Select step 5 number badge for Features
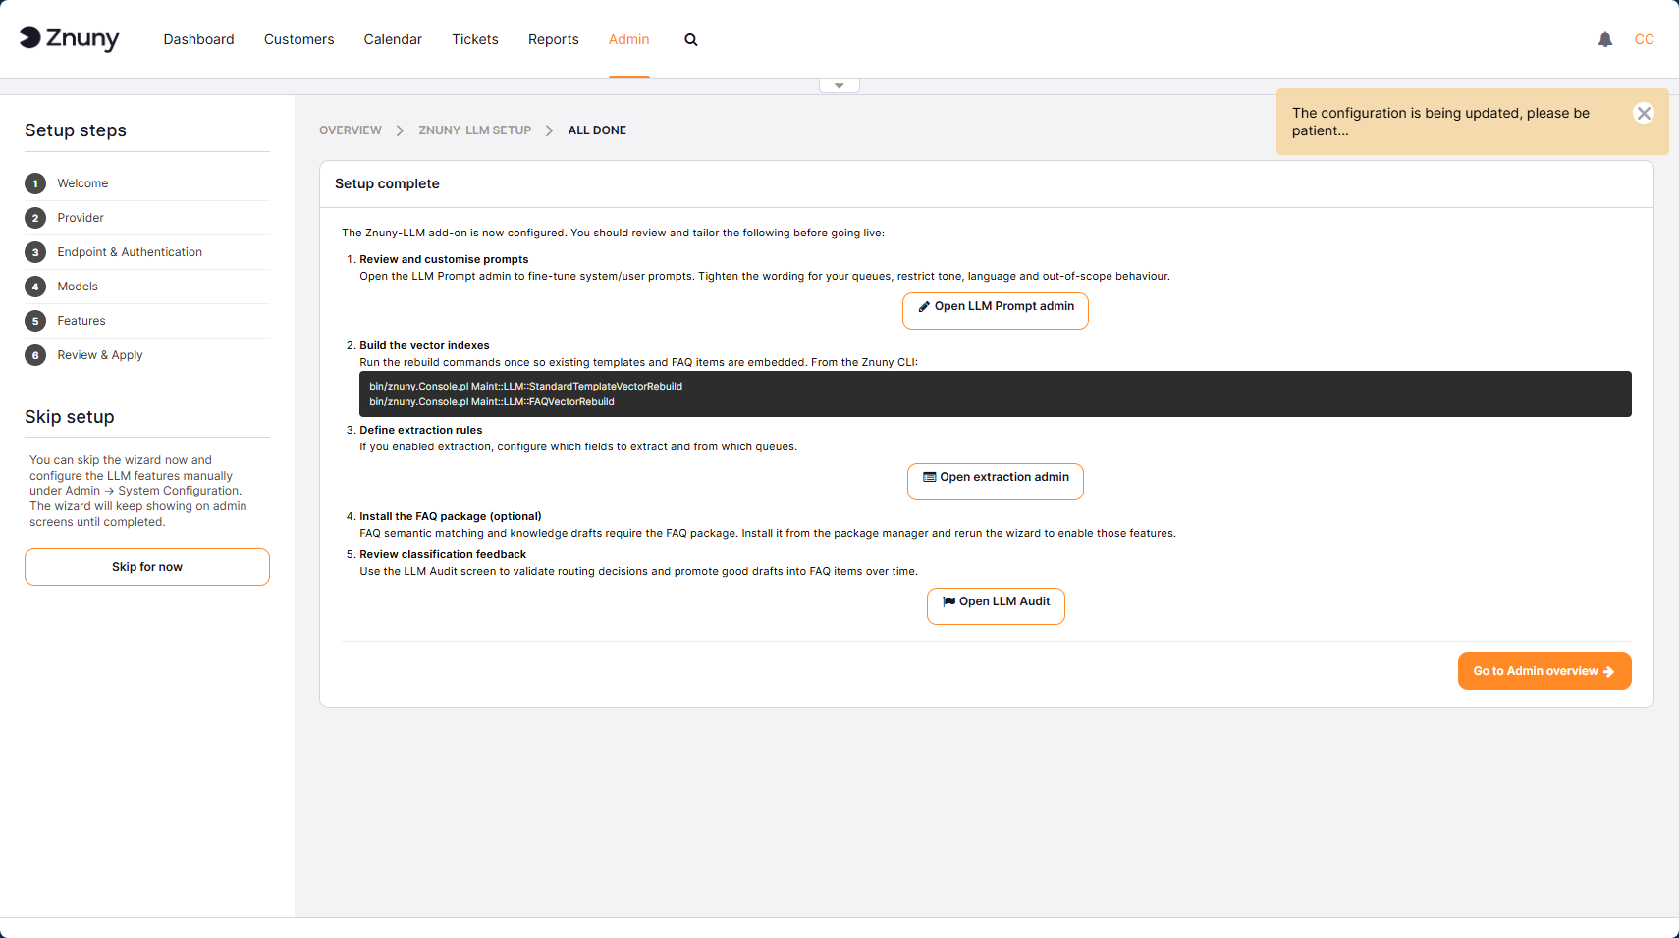Viewport: 1679px width, 938px height. [x=35, y=321]
